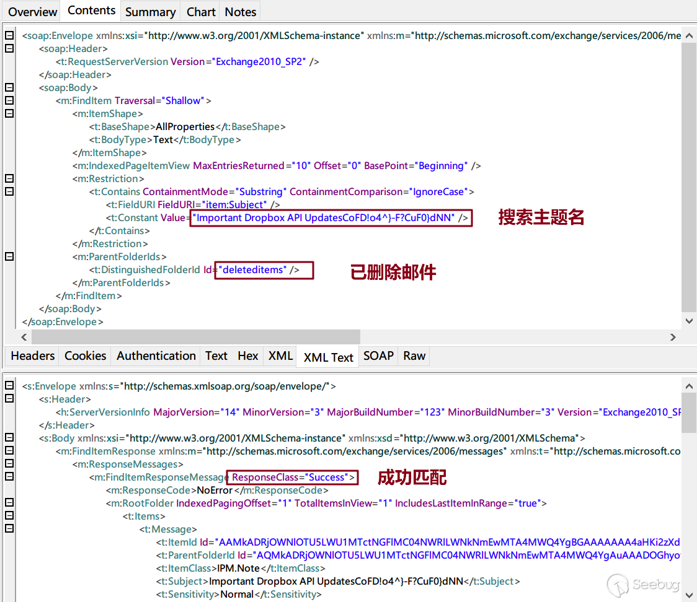Collapse the m:ResponseMessages node
This screenshot has height=602, width=697.
click(x=9, y=463)
